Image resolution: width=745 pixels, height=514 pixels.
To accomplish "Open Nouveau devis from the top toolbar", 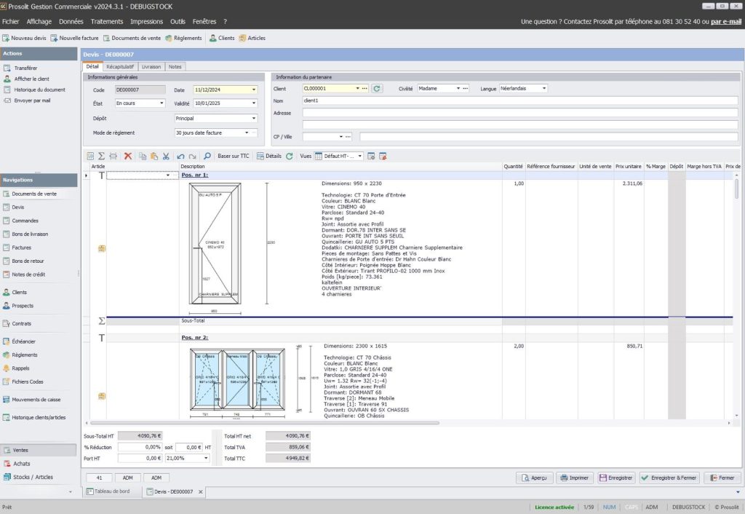I will click(25, 38).
